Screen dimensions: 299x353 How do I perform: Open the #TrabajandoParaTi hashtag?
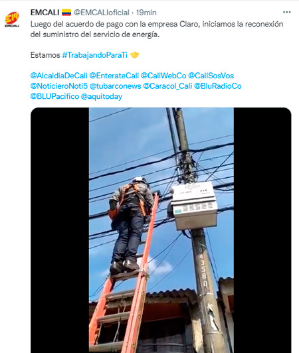(x=95, y=55)
